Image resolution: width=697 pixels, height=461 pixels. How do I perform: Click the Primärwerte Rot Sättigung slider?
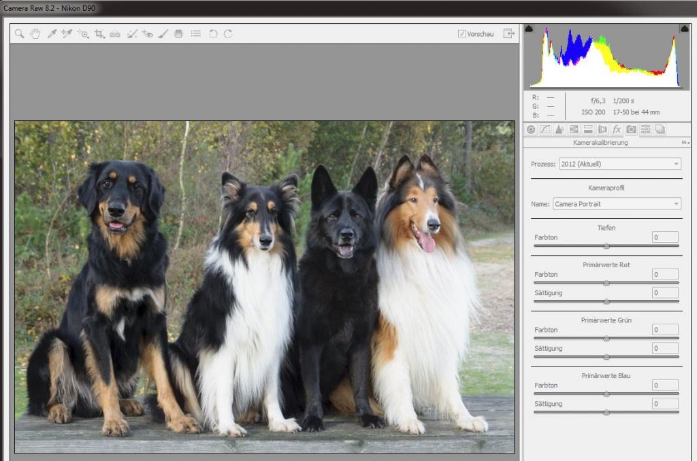[606, 302]
